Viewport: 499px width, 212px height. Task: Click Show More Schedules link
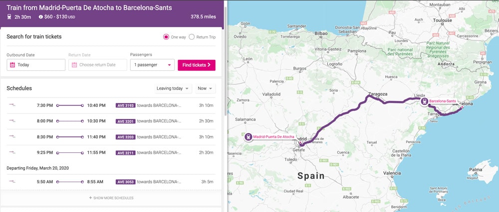pyautogui.click(x=111, y=198)
